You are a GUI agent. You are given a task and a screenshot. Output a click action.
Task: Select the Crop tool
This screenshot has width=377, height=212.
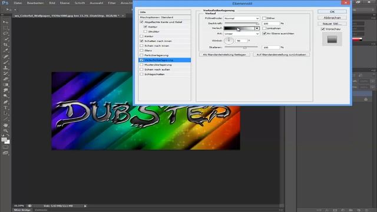[5, 45]
